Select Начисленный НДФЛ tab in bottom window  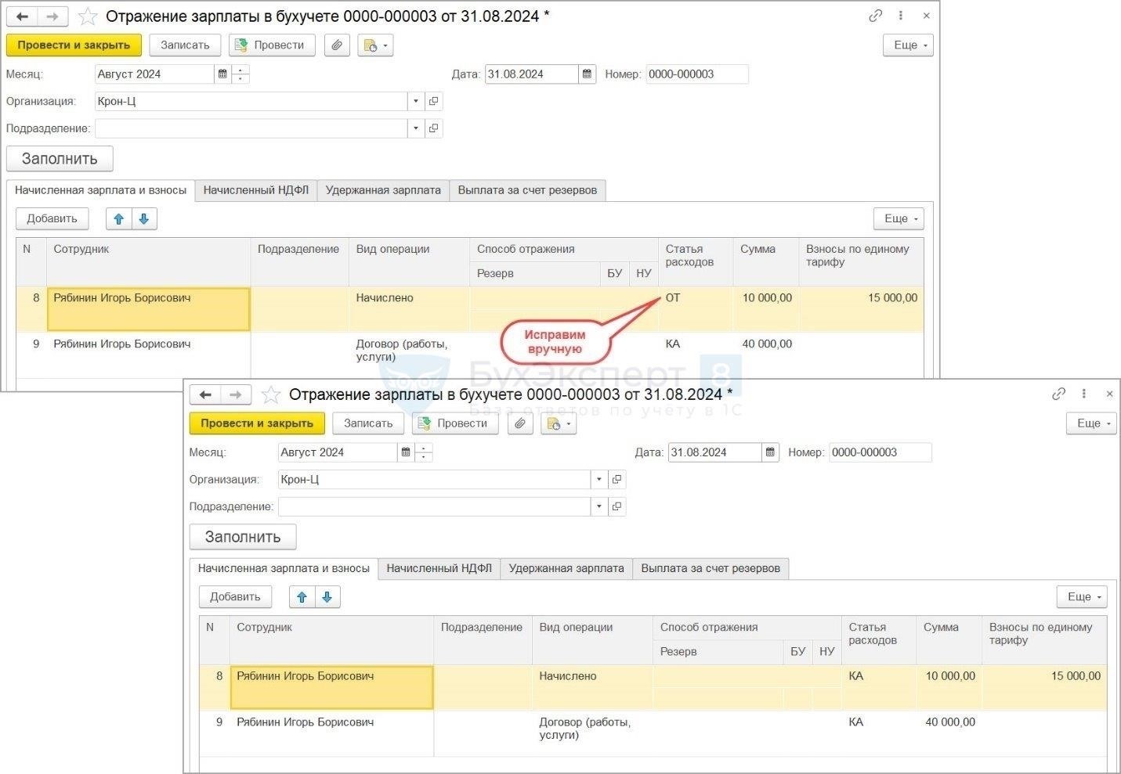439,569
